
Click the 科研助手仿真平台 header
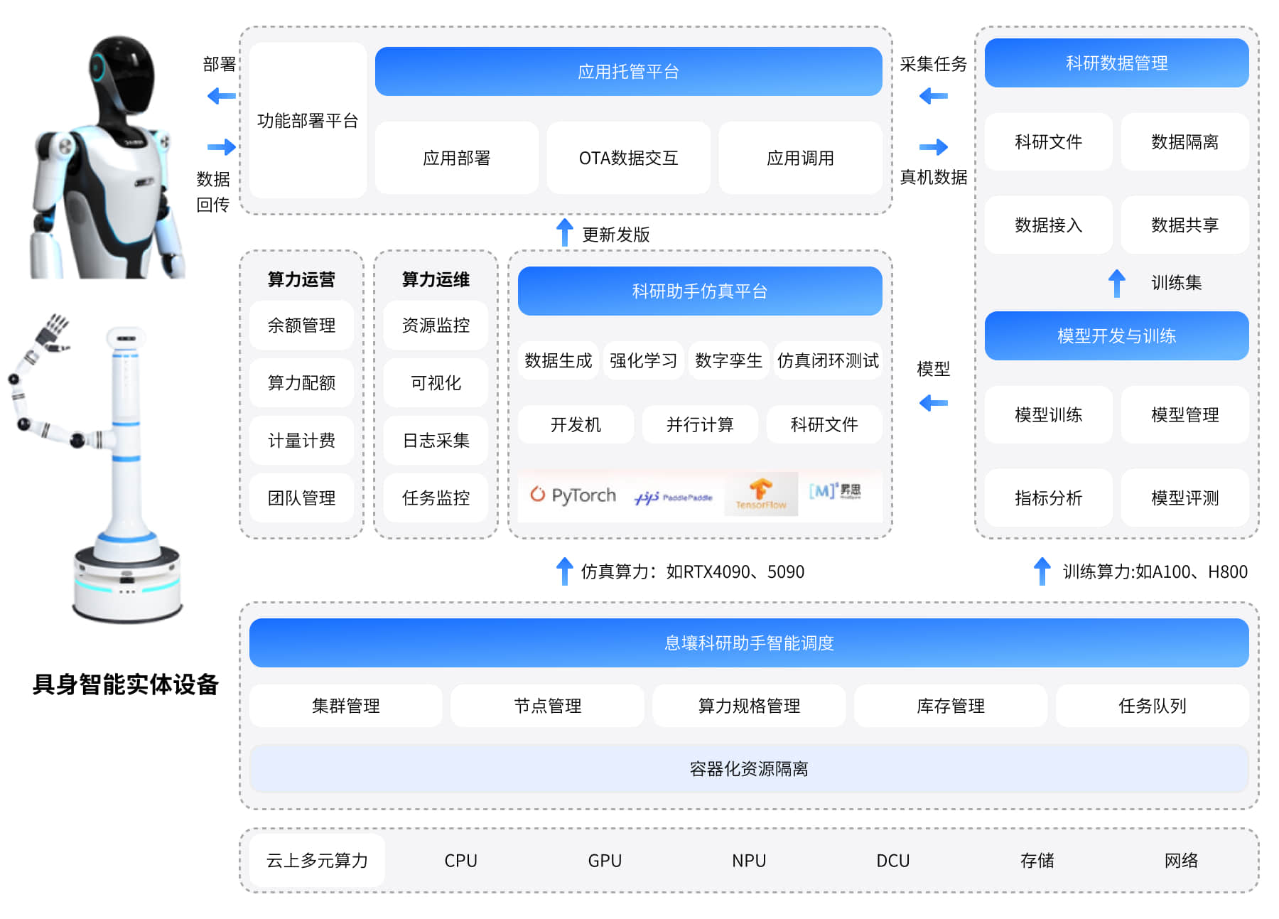point(700,291)
